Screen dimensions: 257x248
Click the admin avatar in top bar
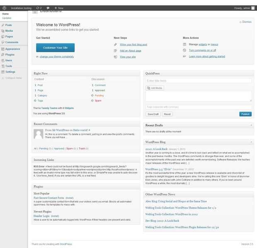(x=253, y=8)
